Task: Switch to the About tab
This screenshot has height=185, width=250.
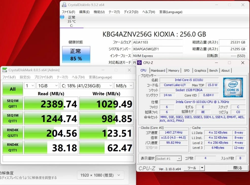Action: (225, 71)
